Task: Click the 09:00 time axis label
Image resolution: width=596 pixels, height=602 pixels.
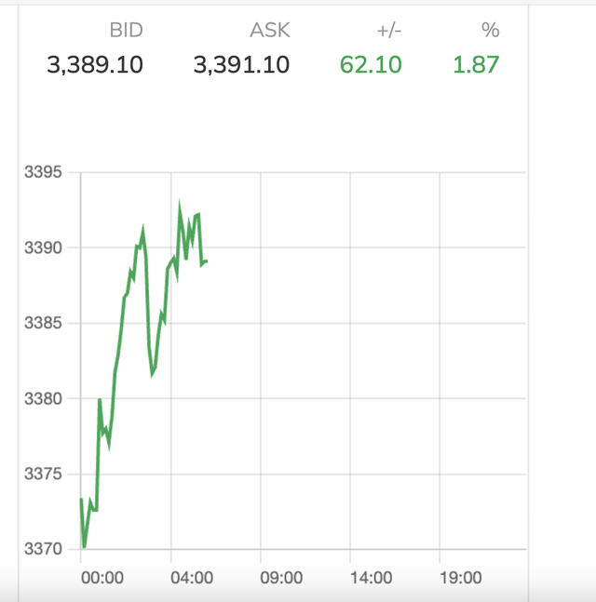Action: pyautogui.click(x=281, y=578)
